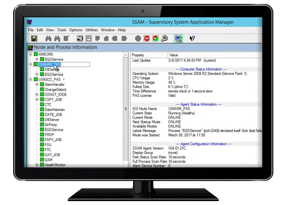Expand EGDService under HMICIM9
Screen dimensions: 286x205
[x=37, y=59]
